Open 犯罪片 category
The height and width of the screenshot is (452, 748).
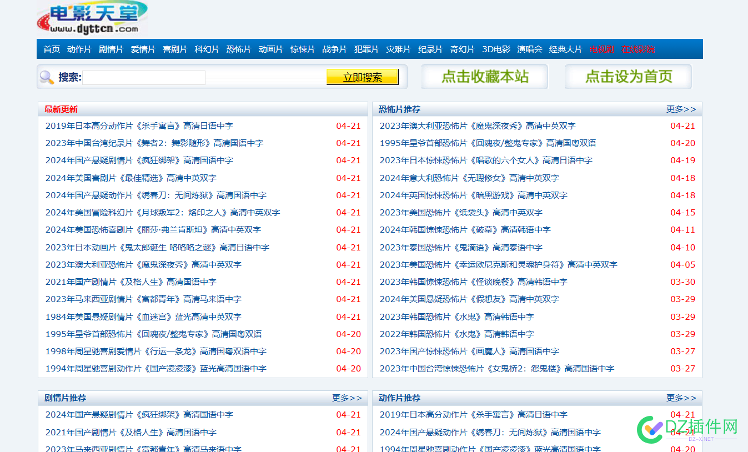[367, 49]
